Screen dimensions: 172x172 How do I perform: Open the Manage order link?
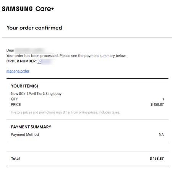(x=18, y=71)
